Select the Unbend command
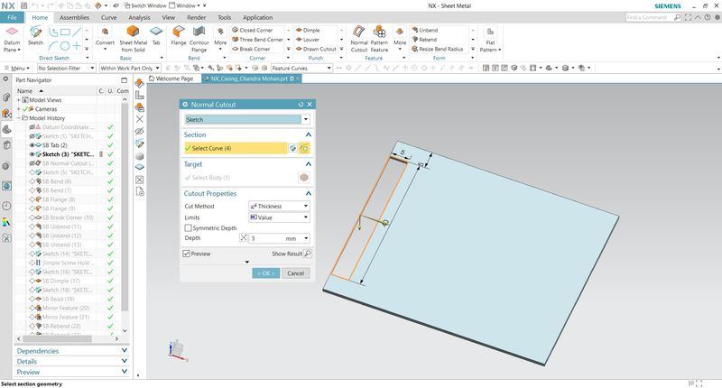This screenshot has height=388, width=722. point(424,30)
